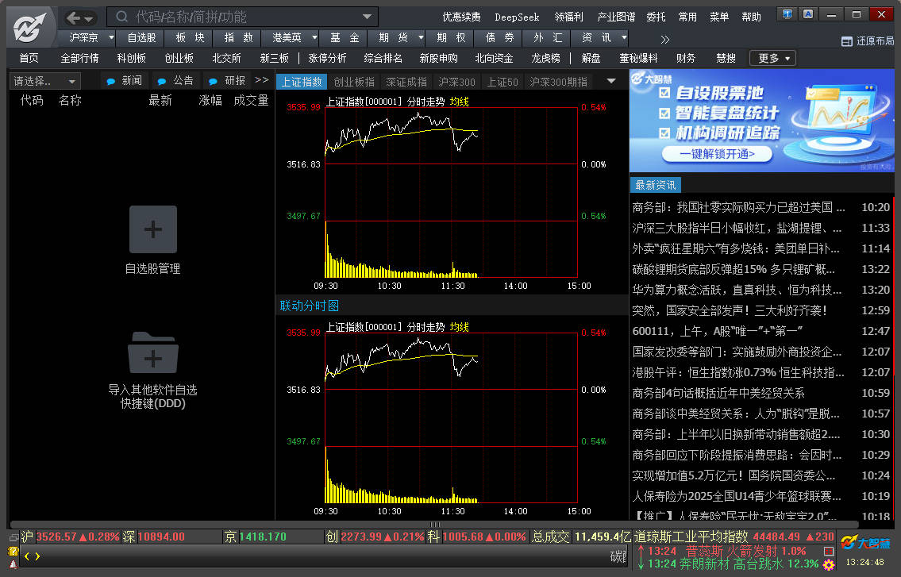901x577 pixels.
Task: Click the yellow right arrow in ticker bar
Action: click(37, 556)
